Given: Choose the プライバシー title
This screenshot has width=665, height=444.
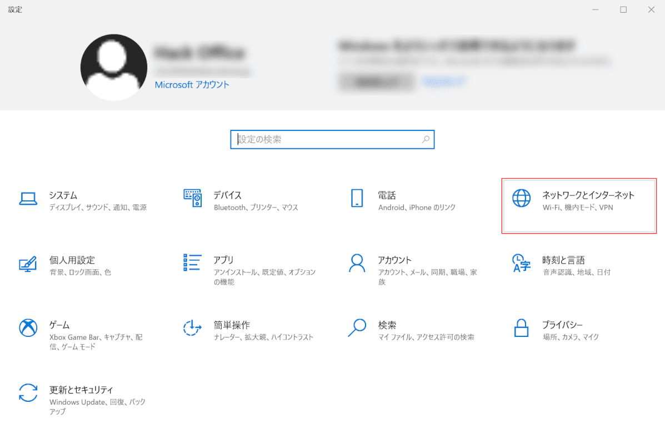Looking at the screenshot, I should pyautogui.click(x=563, y=325).
